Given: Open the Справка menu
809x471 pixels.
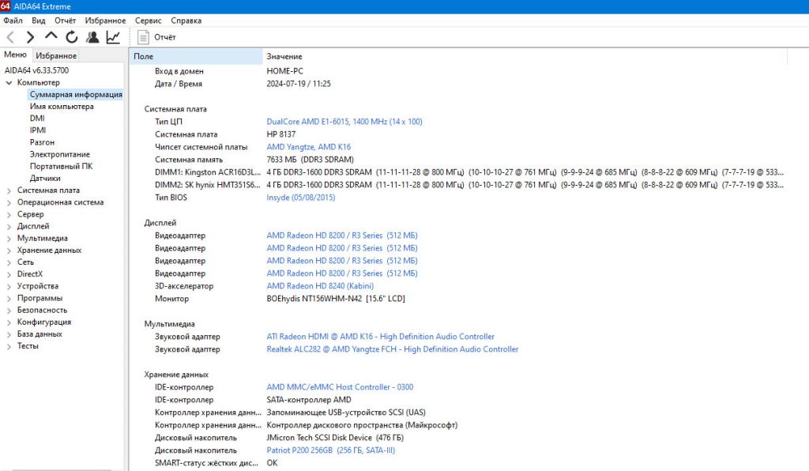Looking at the screenshot, I should coord(186,21).
